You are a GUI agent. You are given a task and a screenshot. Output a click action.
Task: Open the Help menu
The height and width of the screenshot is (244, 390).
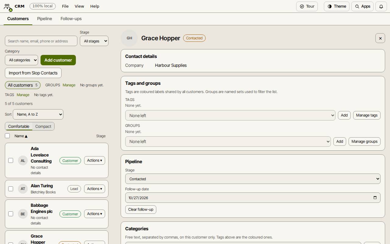95,6
